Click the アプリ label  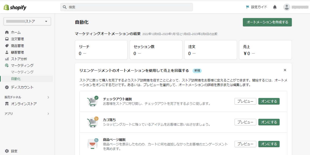(x=9, y=114)
